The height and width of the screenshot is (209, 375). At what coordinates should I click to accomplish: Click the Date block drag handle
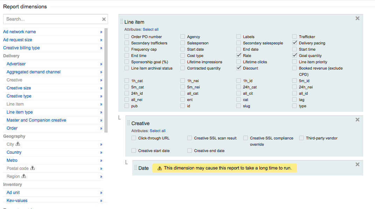pos(136,168)
